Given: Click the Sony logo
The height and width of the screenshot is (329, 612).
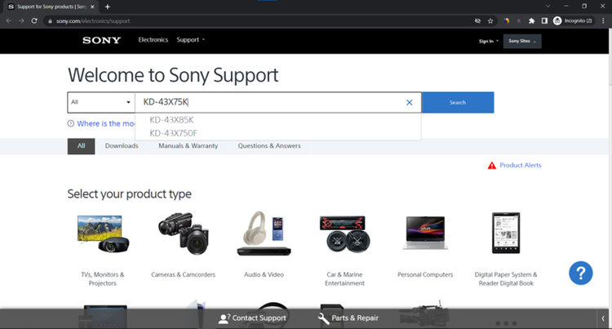Looking at the screenshot, I should click(101, 40).
